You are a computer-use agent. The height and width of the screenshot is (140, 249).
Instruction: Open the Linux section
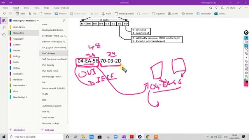(x=24, y=91)
